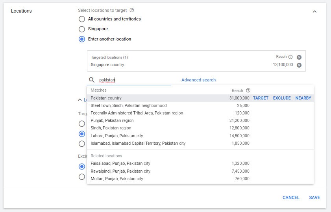
Task: Choose third Target radio option
Action: coord(82,144)
